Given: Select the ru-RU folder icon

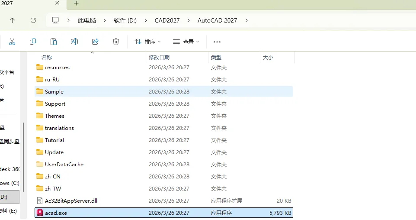Looking at the screenshot, I should click(x=39, y=79).
